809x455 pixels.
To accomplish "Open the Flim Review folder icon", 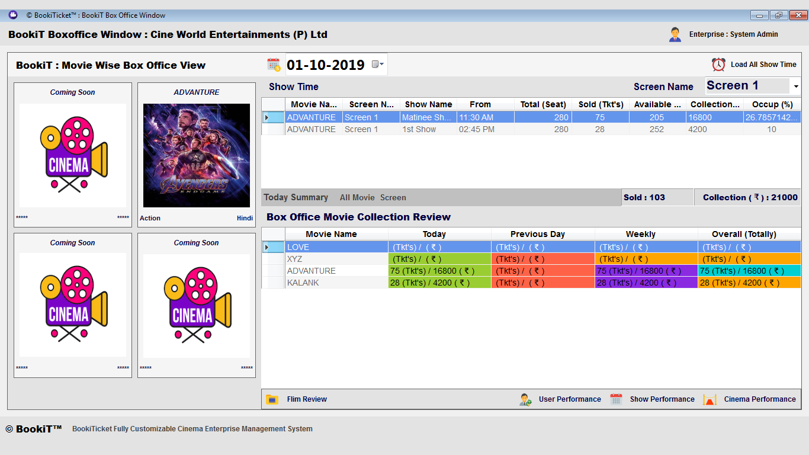I will [x=272, y=399].
